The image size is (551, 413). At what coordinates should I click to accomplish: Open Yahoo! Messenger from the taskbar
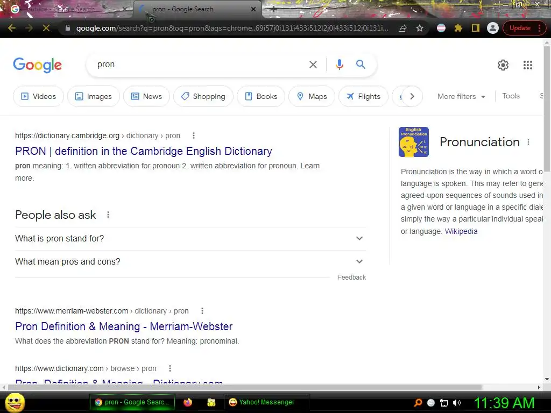[x=267, y=402]
